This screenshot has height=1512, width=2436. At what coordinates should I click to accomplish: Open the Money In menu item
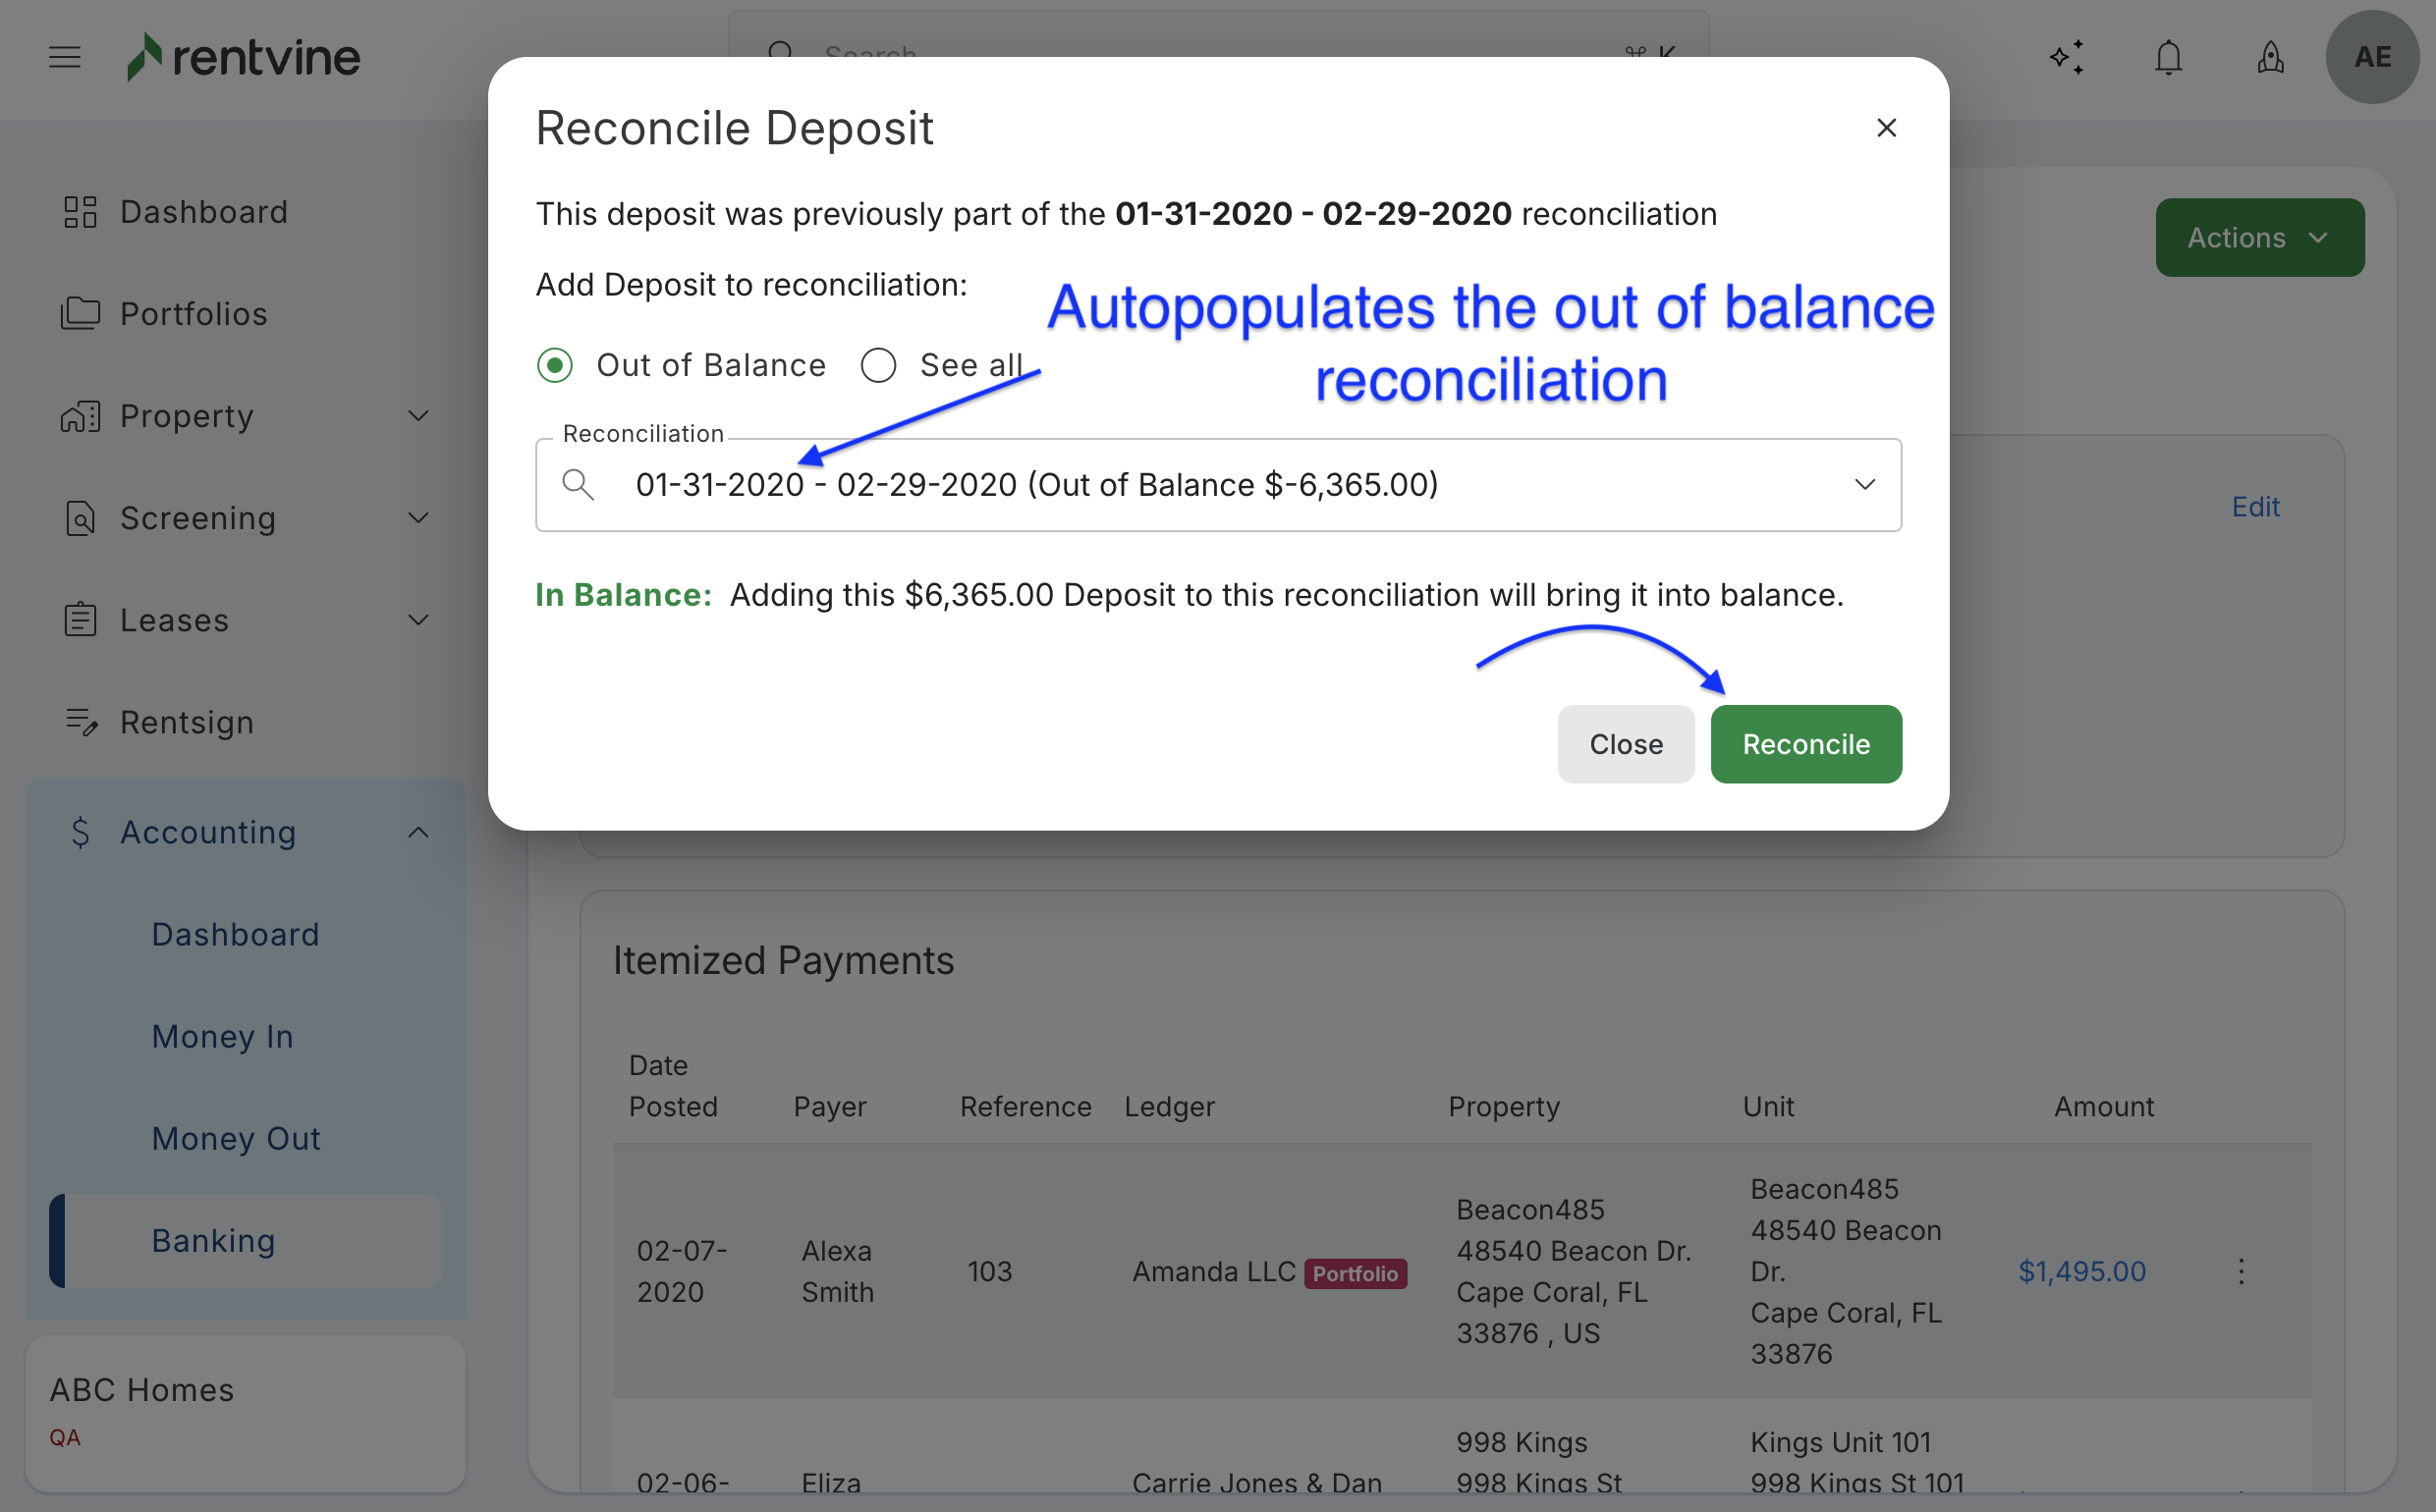[222, 1036]
